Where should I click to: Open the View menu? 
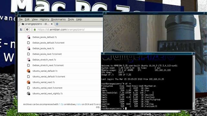pos(35,19)
